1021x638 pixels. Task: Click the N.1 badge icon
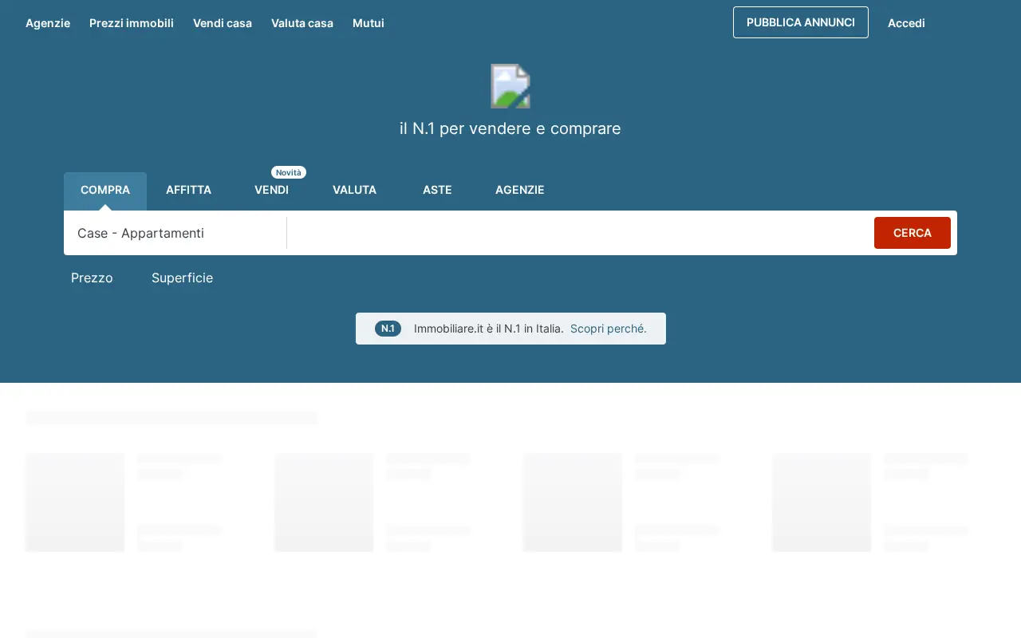[x=388, y=329]
